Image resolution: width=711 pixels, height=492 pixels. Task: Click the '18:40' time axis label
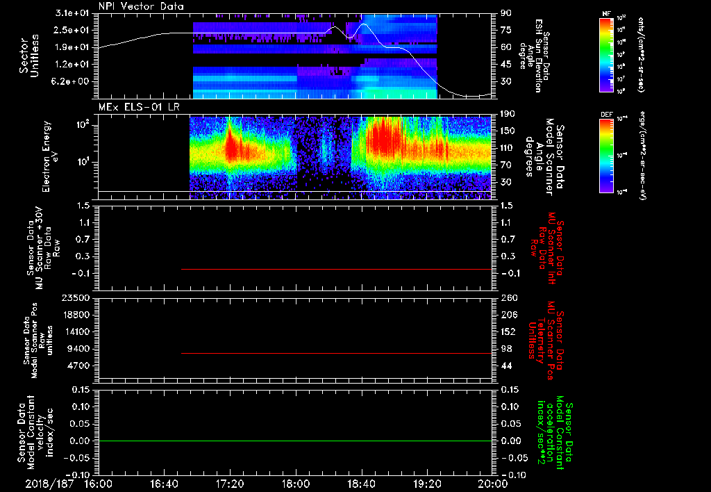pyautogui.click(x=361, y=484)
